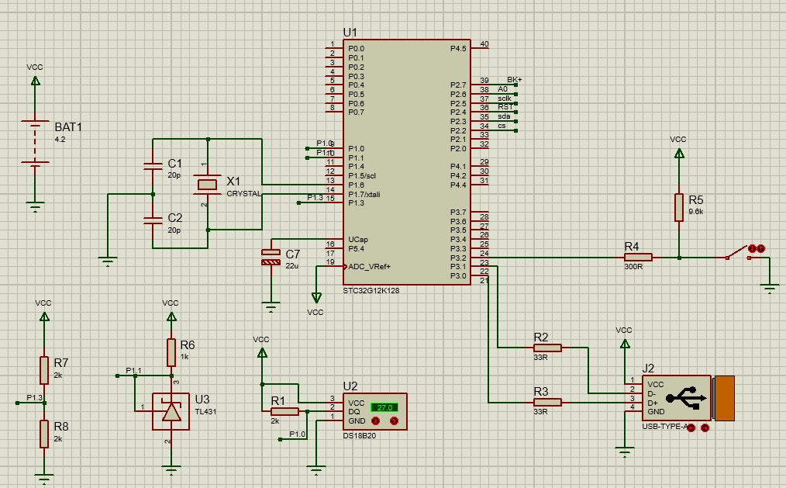
Task: Select the R3 33R resistor
Action: (x=547, y=402)
